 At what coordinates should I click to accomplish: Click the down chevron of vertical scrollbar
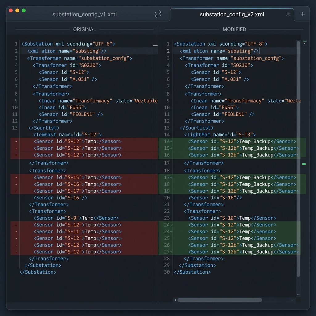pos(298,295)
